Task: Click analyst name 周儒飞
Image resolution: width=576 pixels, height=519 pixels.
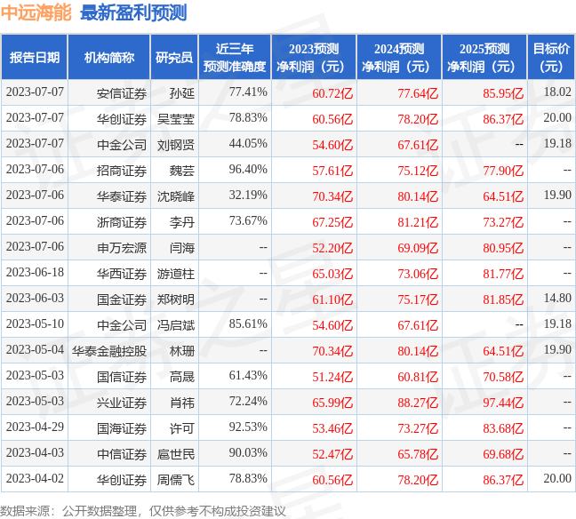Action: [176, 480]
